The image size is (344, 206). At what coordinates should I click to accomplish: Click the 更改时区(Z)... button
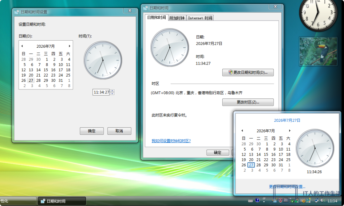point(248,102)
